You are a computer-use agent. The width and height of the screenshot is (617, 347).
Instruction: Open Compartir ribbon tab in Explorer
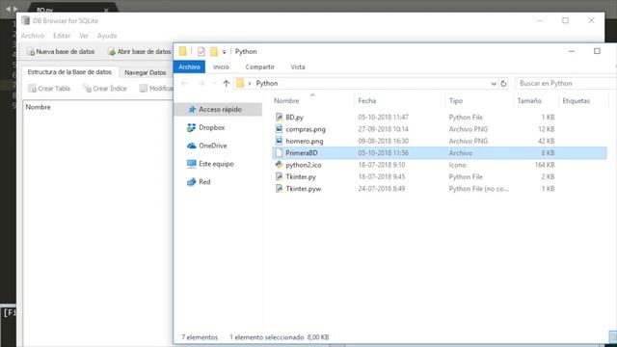259,67
